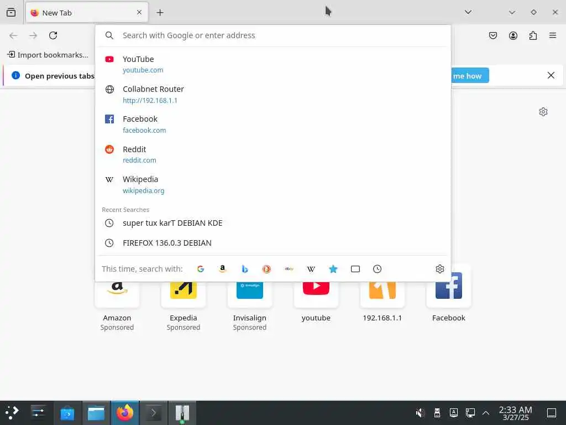Open keyboard layout tray indicator
The image size is (566, 425).
pyautogui.click(x=454, y=413)
